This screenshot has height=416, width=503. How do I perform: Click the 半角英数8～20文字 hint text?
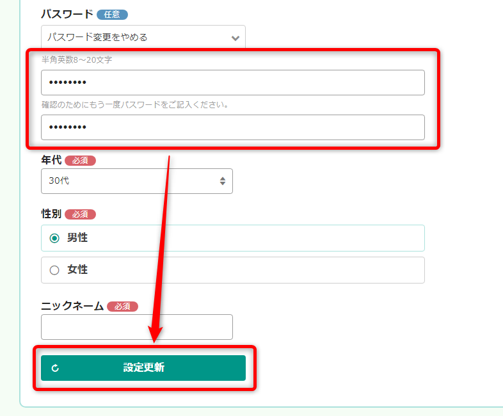pos(77,60)
